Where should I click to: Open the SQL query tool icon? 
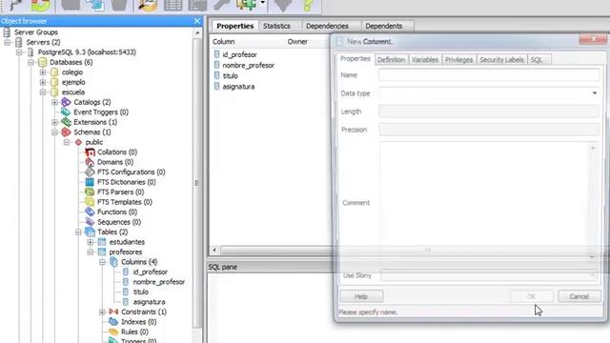click(x=148, y=5)
